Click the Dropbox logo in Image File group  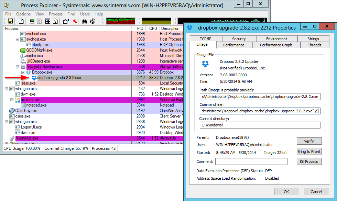(205, 64)
